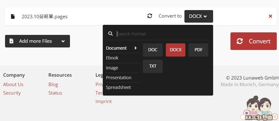Expand the Document category chevron

(x=136, y=48)
